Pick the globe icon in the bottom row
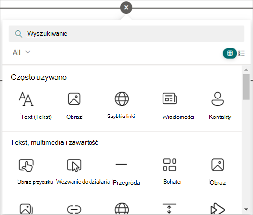Image resolution: width=253 pixels, height=215 pixels. (x=122, y=209)
